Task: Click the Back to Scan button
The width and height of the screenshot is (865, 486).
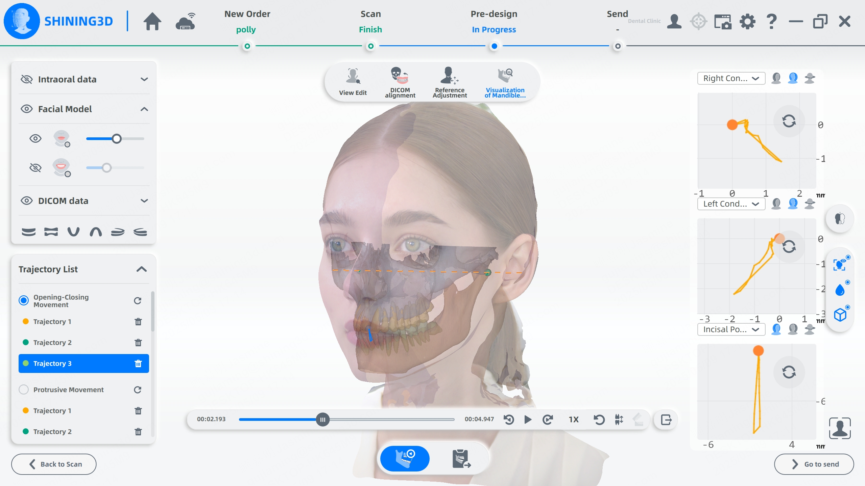Action: [54, 464]
